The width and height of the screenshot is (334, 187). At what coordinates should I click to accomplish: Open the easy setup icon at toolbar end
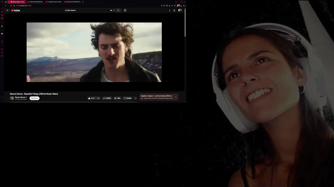pyautogui.click(x=184, y=6)
